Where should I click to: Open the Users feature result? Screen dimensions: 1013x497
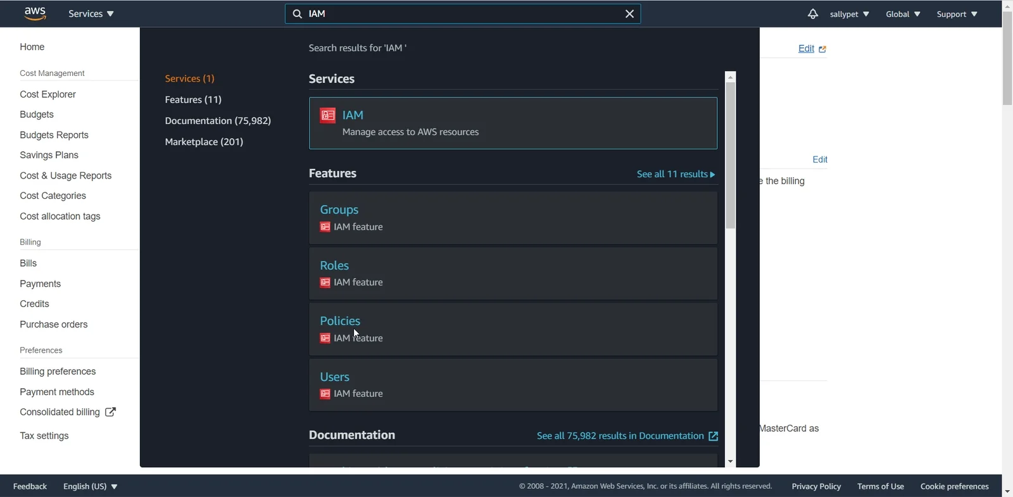(513, 385)
